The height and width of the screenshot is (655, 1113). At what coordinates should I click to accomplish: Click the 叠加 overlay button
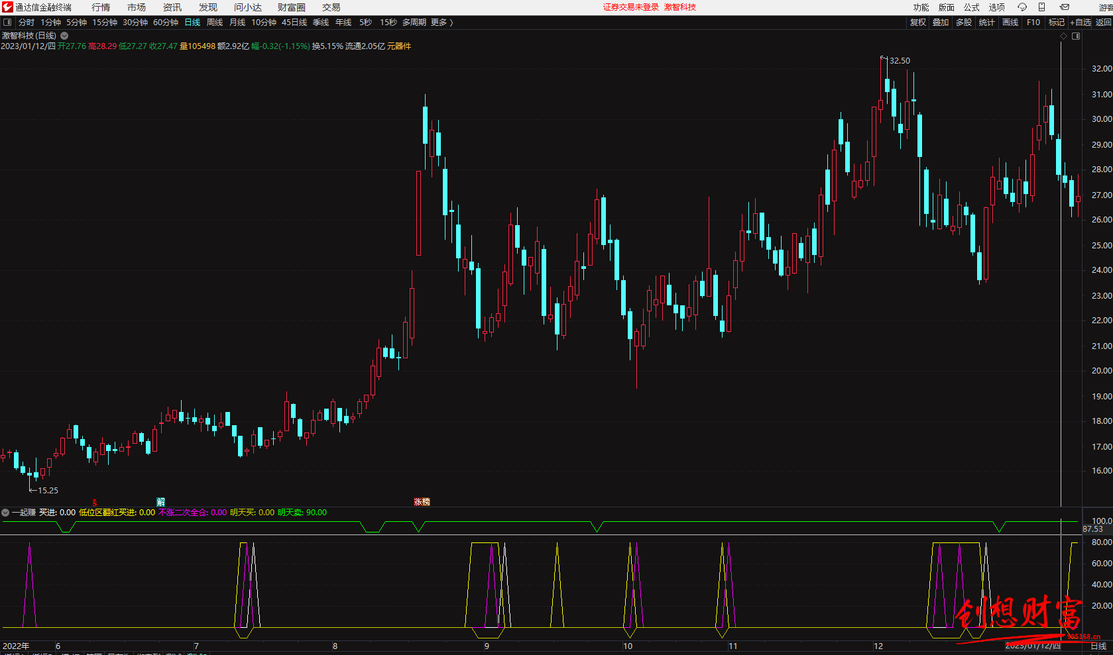point(941,23)
